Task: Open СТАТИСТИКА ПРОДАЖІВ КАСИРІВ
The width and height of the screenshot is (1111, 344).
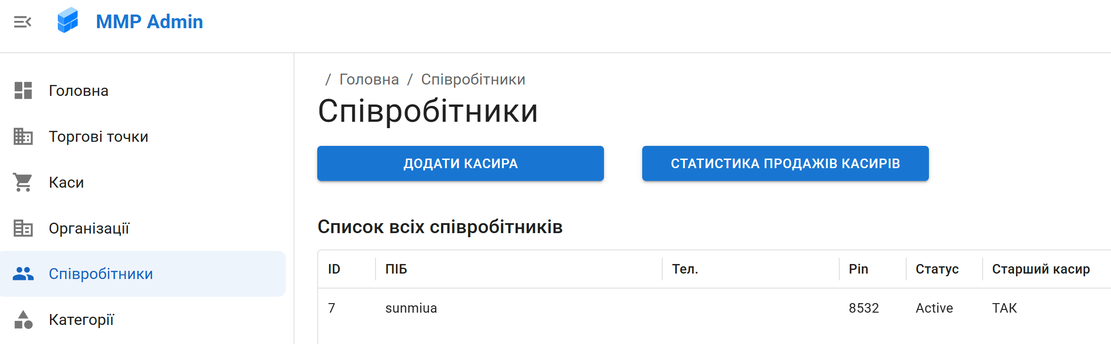Action: tap(785, 164)
